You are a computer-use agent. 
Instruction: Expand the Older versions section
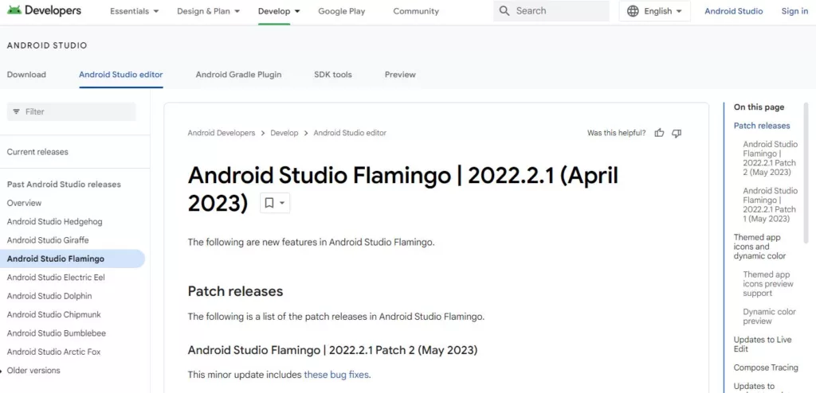[33, 371]
